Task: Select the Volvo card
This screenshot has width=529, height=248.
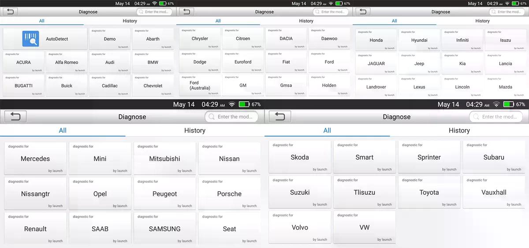Action: click(x=300, y=227)
